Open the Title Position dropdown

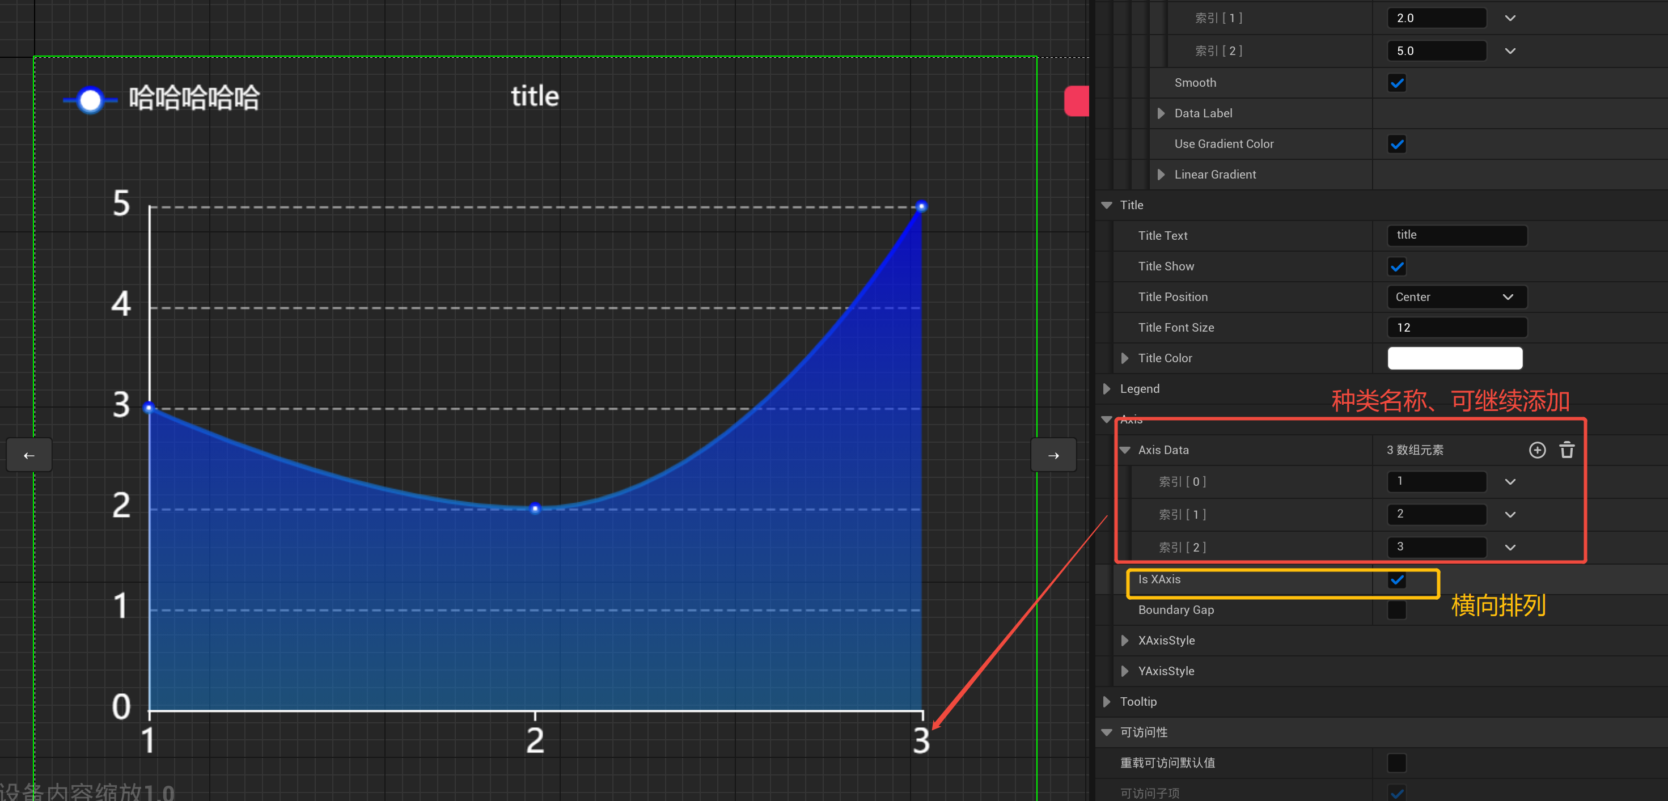(x=1457, y=296)
